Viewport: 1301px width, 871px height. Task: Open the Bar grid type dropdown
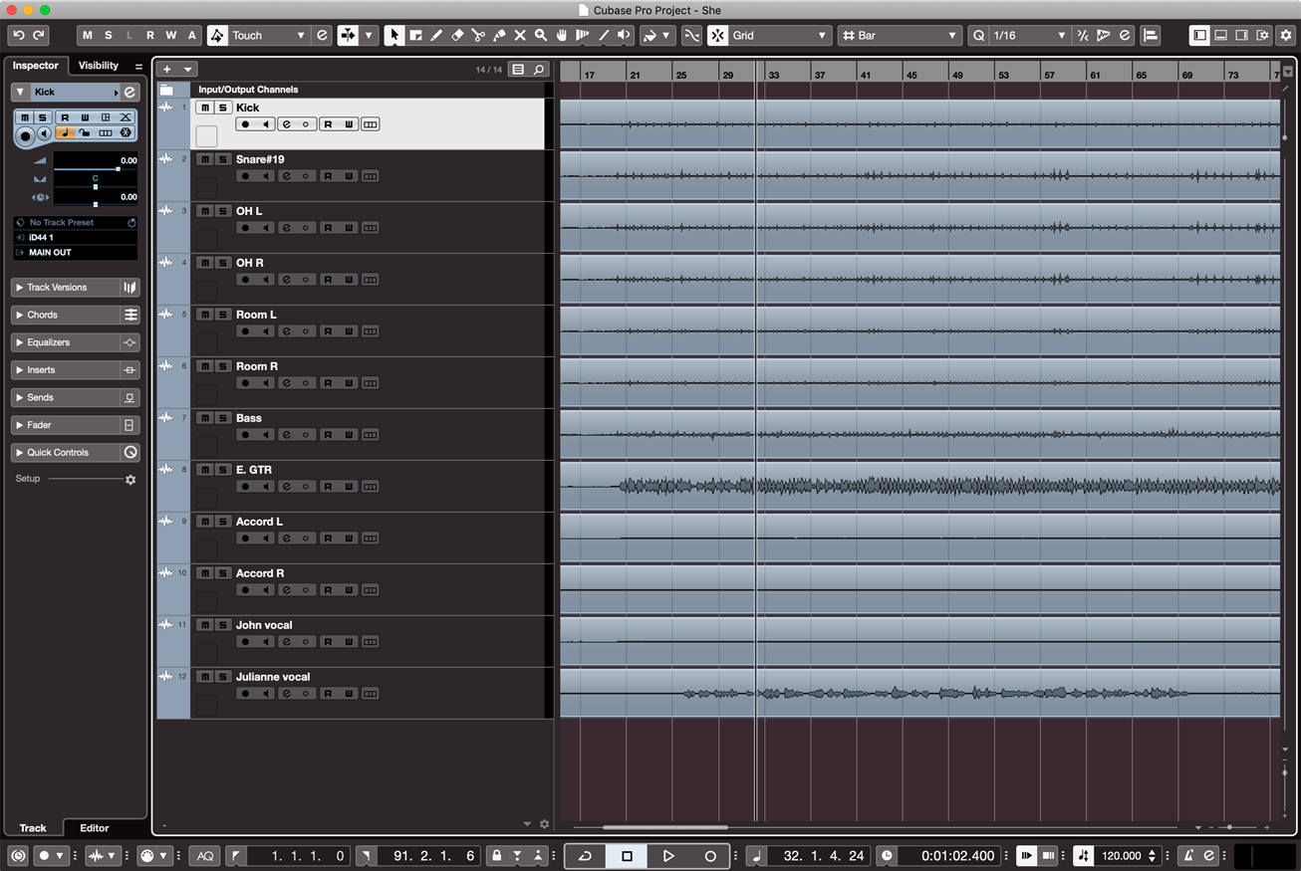point(954,35)
